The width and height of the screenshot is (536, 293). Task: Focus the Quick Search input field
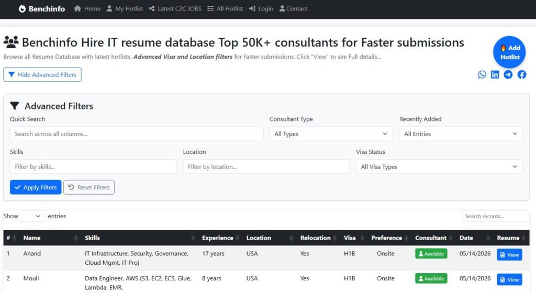[x=137, y=134]
